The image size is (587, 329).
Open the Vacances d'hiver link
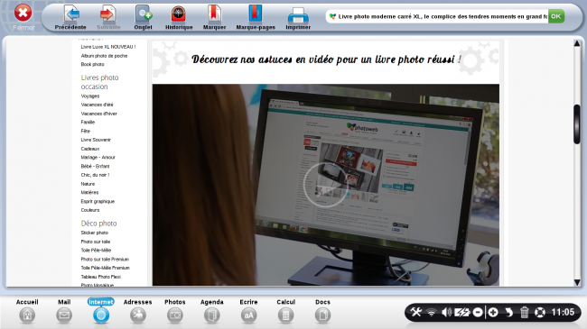98,114
